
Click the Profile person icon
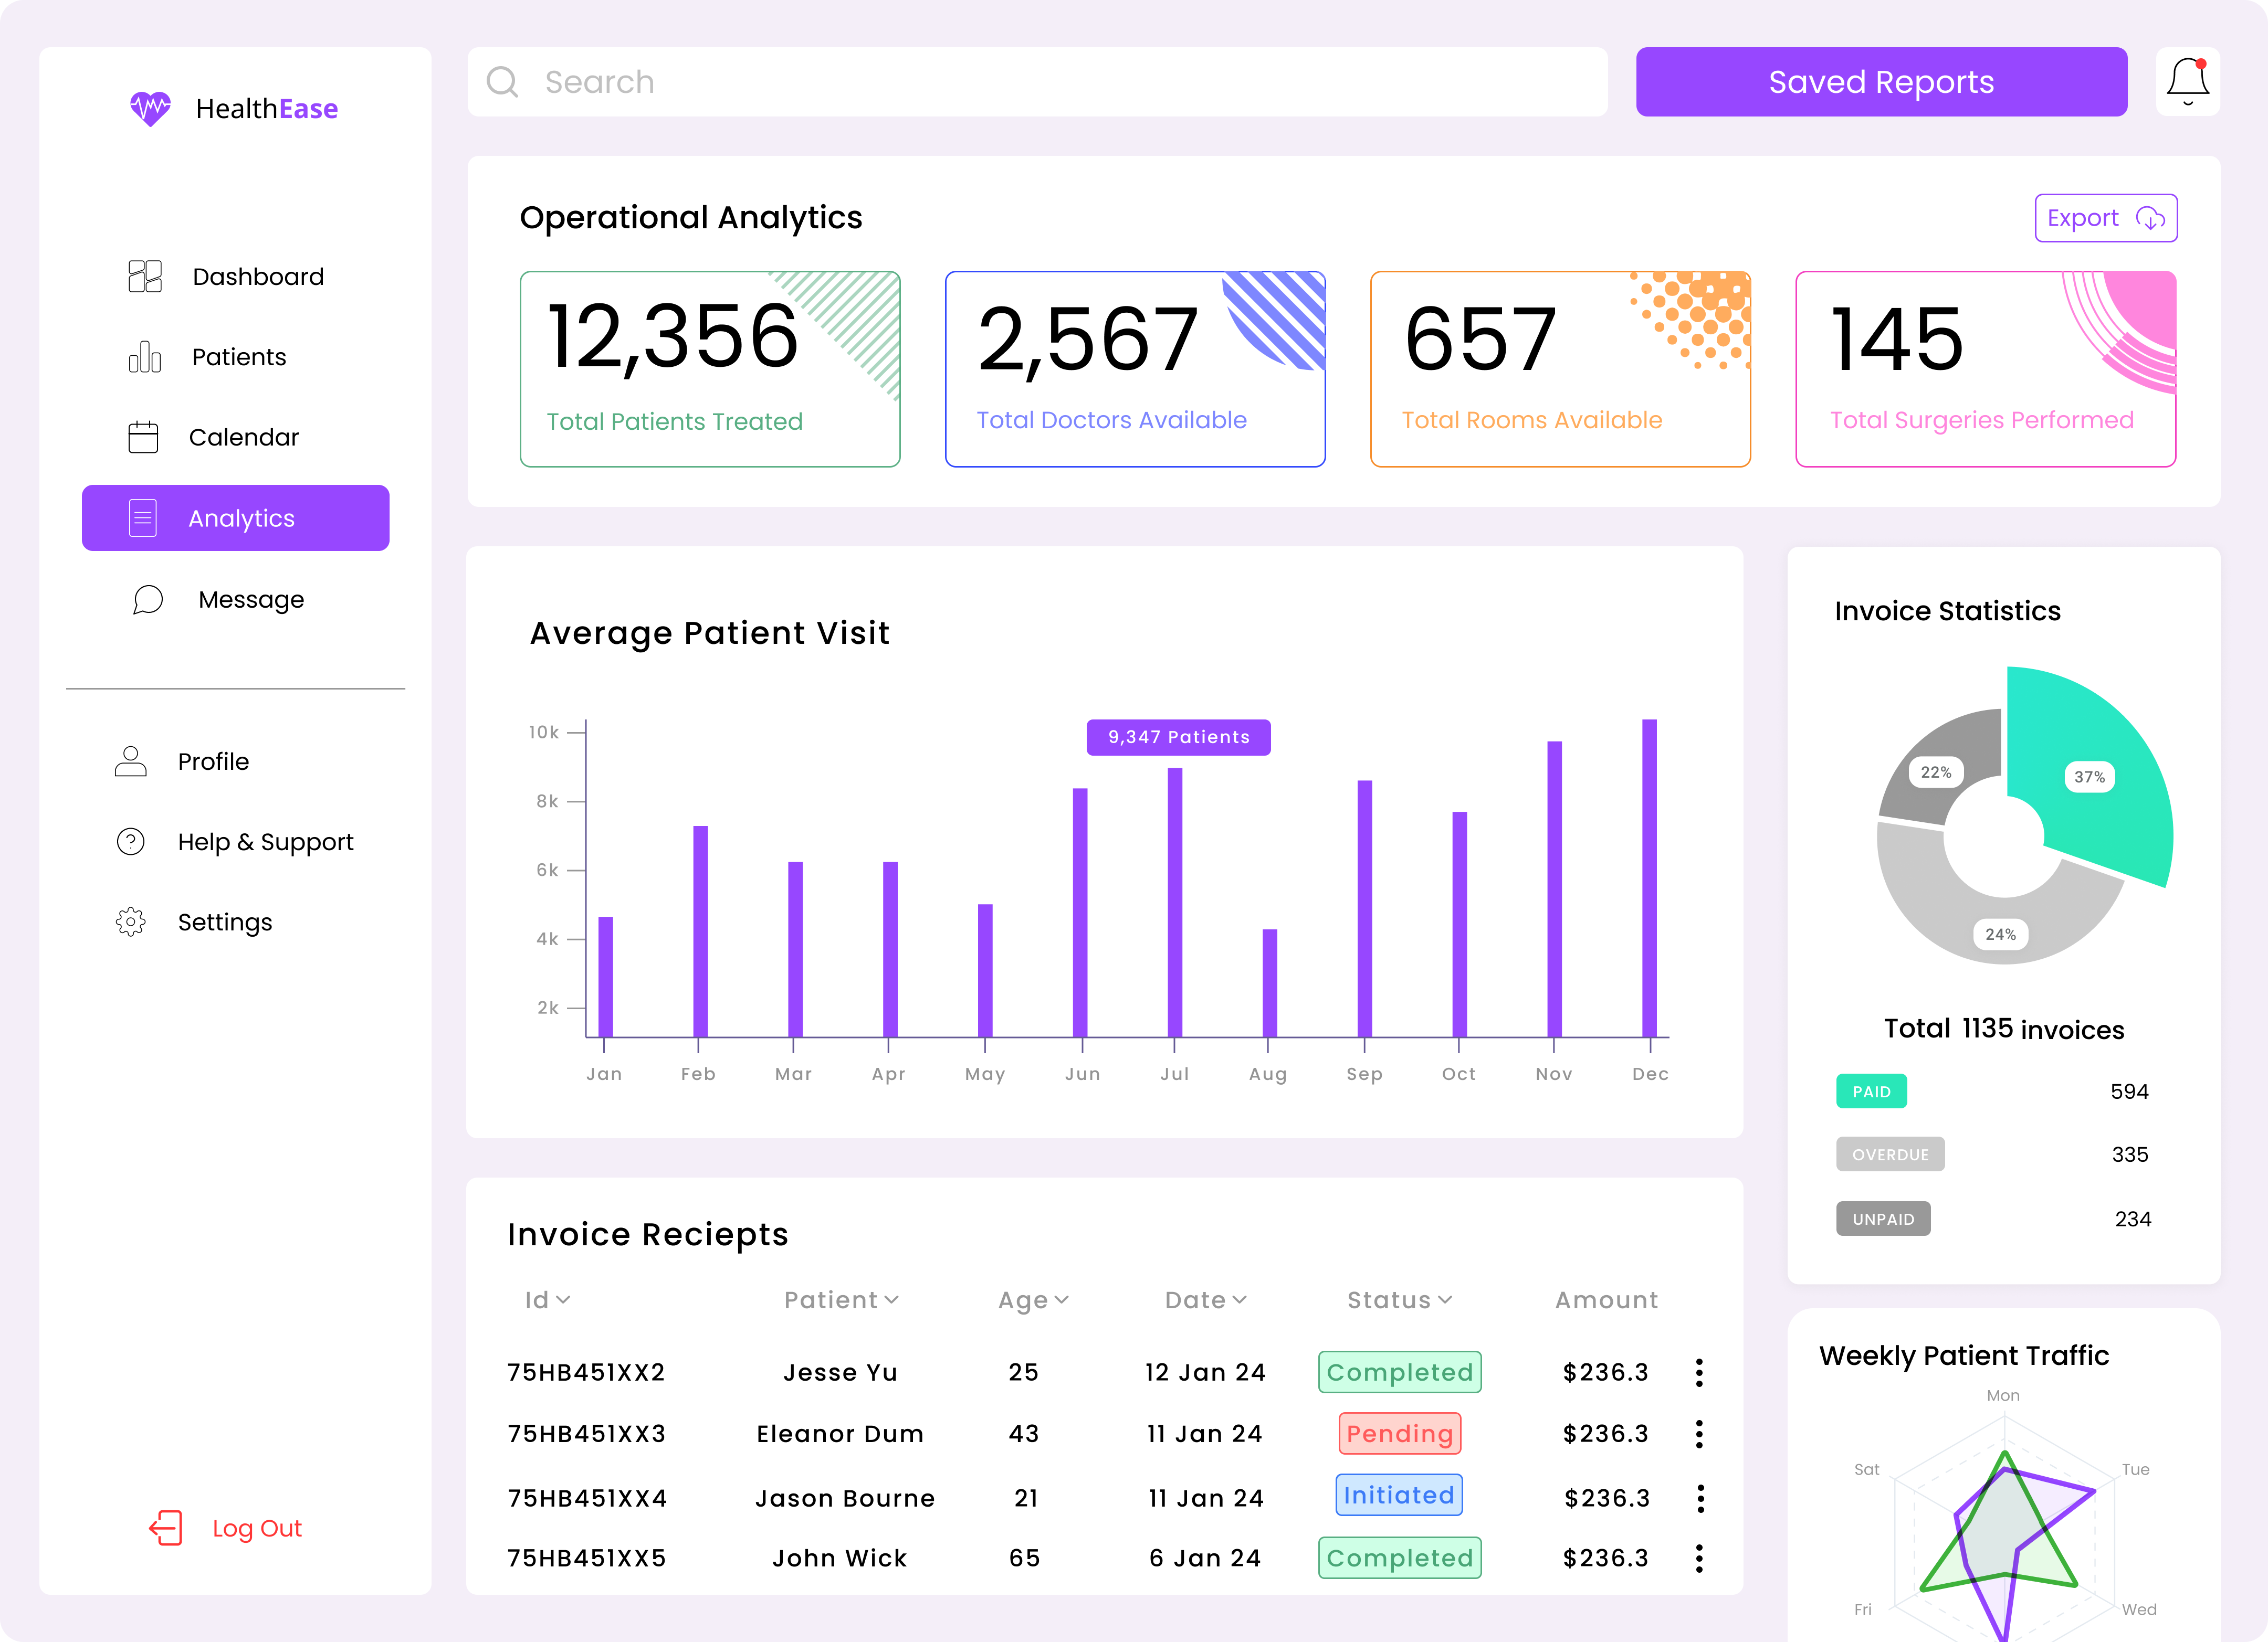tap(130, 761)
